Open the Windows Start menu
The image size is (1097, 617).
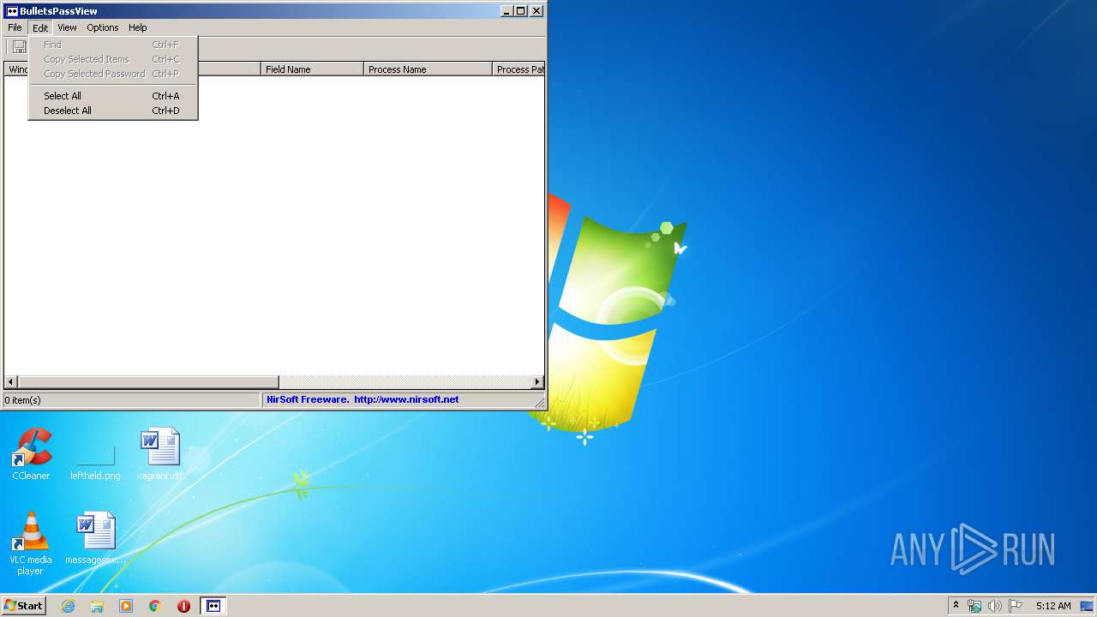pyautogui.click(x=24, y=606)
